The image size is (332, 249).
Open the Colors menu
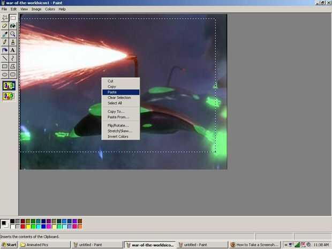click(50, 9)
